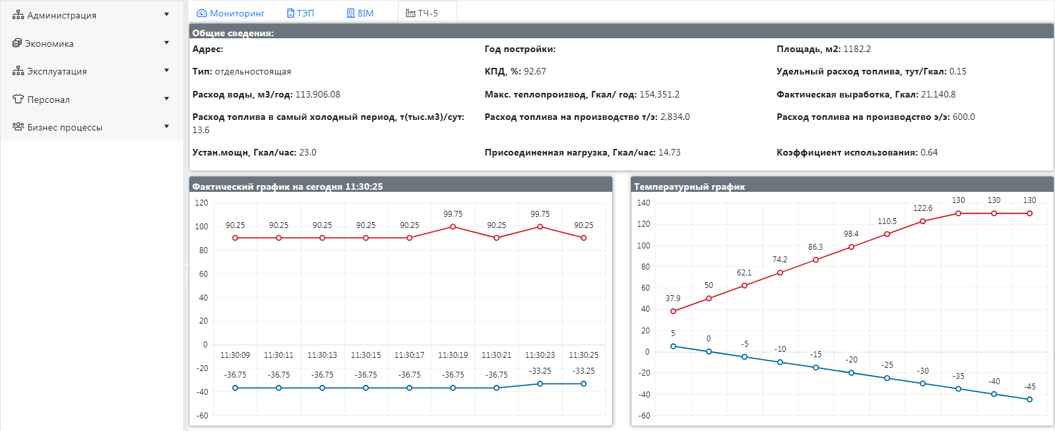Click the Бизнес процессы users icon
This screenshot has width=1055, height=431.
[x=18, y=127]
